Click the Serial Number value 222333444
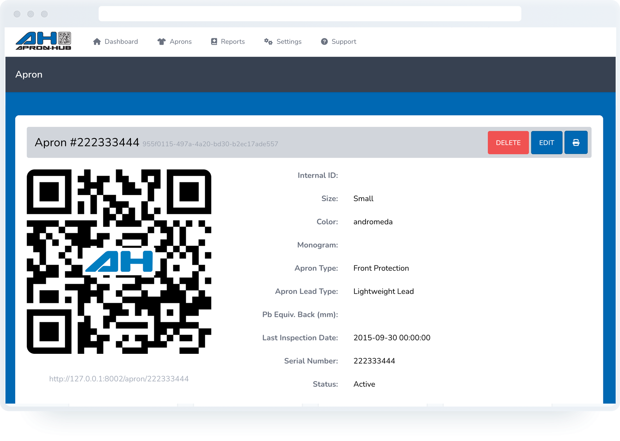Screen dimensions: 620x441 click(x=374, y=361)
